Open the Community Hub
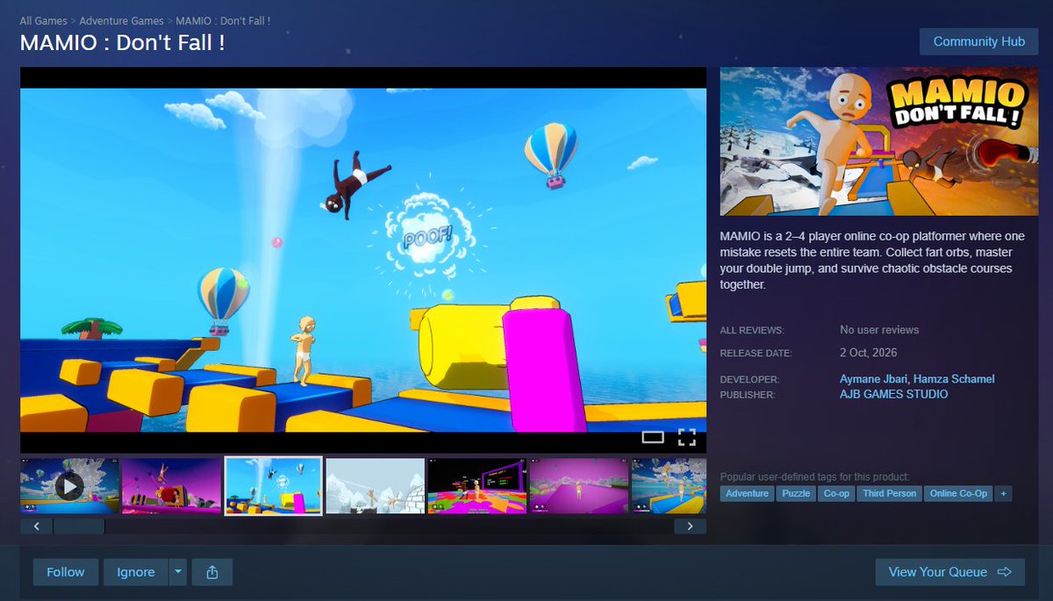 pyautogui.click(x=978, y=41)
